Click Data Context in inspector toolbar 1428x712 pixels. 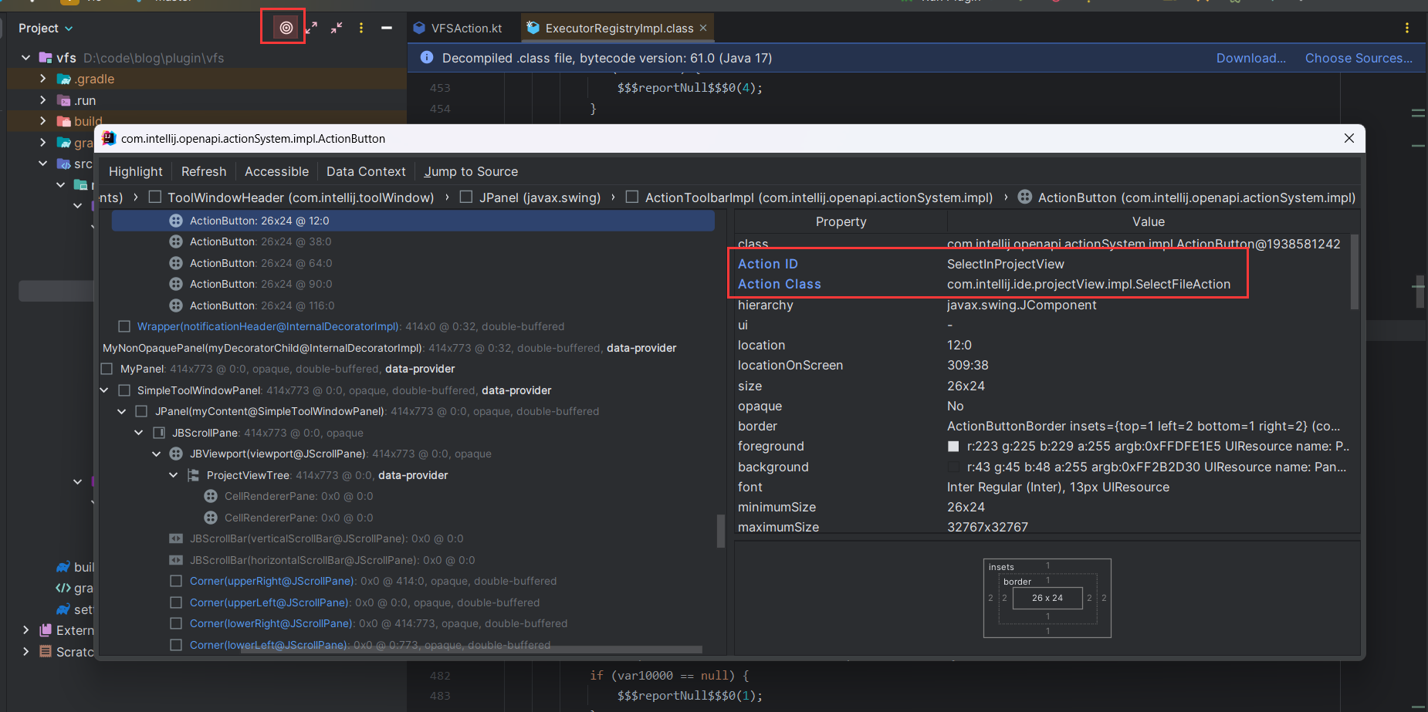[x=366, y=171]
